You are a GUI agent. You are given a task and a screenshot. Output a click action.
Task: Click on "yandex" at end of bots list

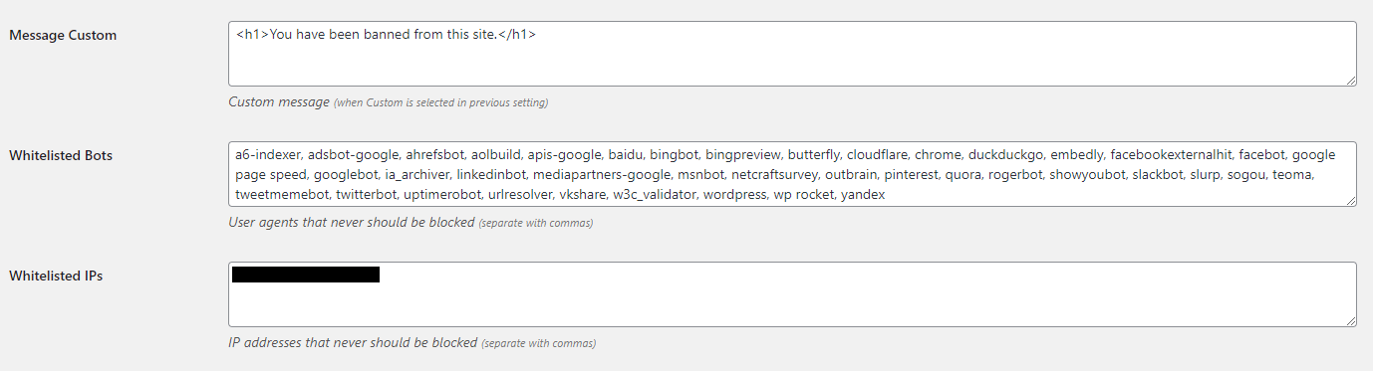coord(863,195)
